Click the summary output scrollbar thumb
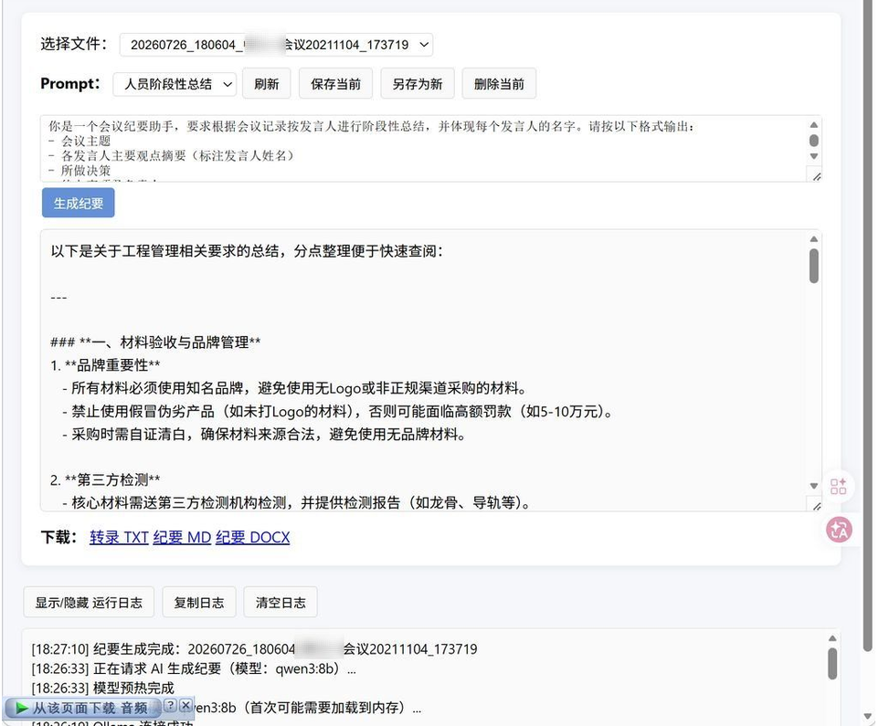 [814, 266]
